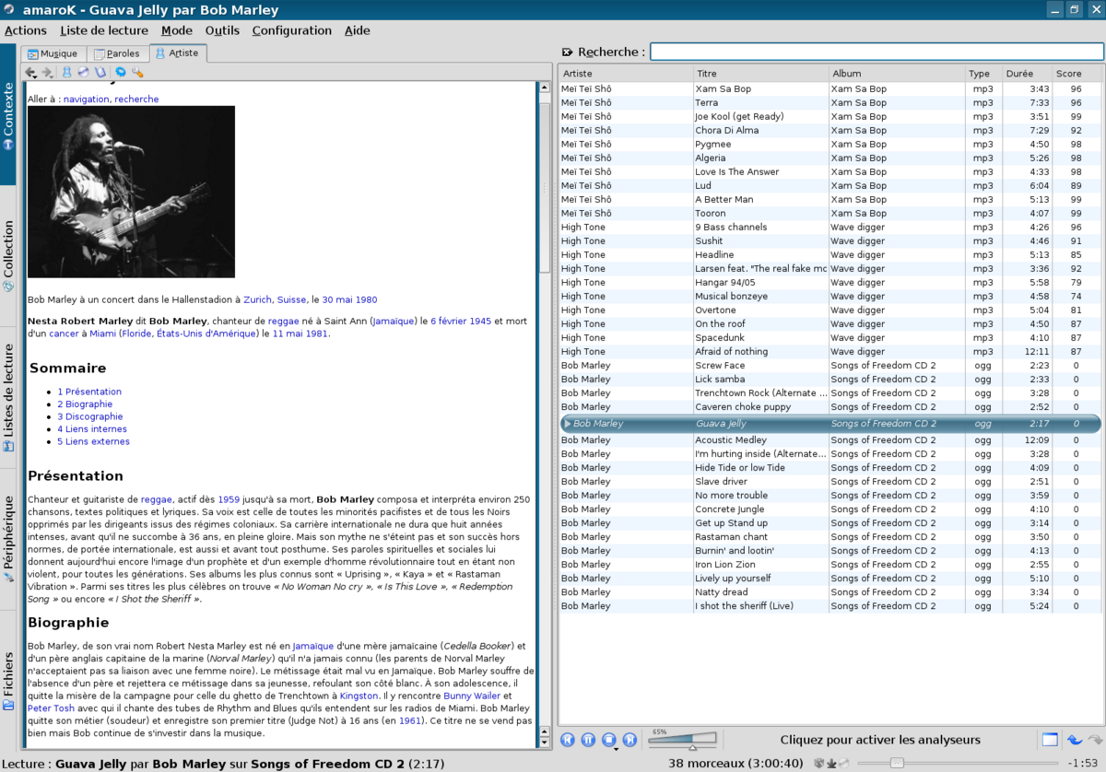Toggle random mode status icon
This screenshot has height=772, width=1106.
(819, 763)
